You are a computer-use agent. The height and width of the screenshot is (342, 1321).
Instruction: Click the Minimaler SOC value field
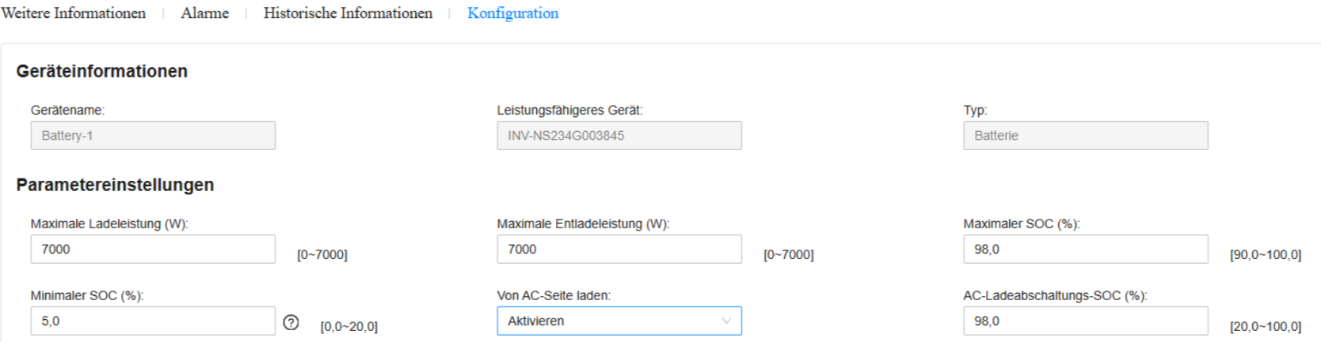[x=153, y=321]
